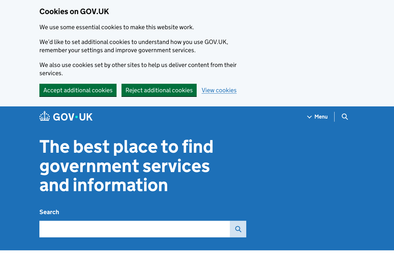Click the Cookies on GOV.UK banner heading
394x267 pixels.
tap(74, 11)
